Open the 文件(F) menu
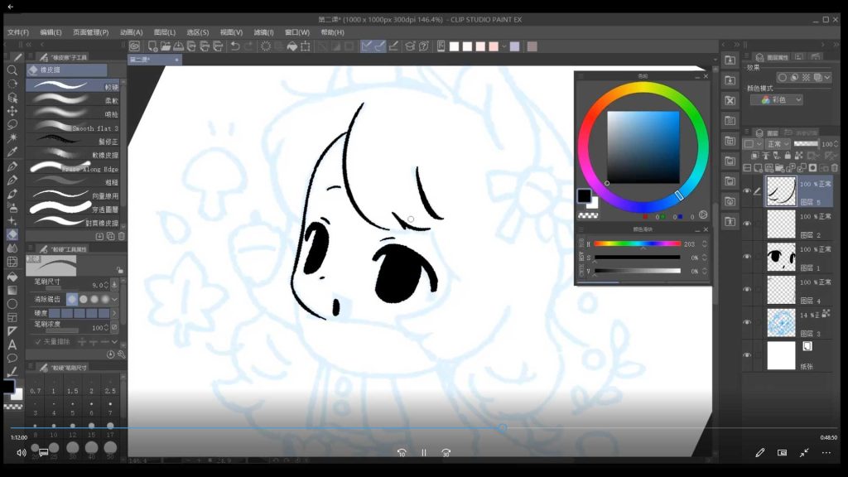The image size is (848, 477). click(x=18, y=32)
